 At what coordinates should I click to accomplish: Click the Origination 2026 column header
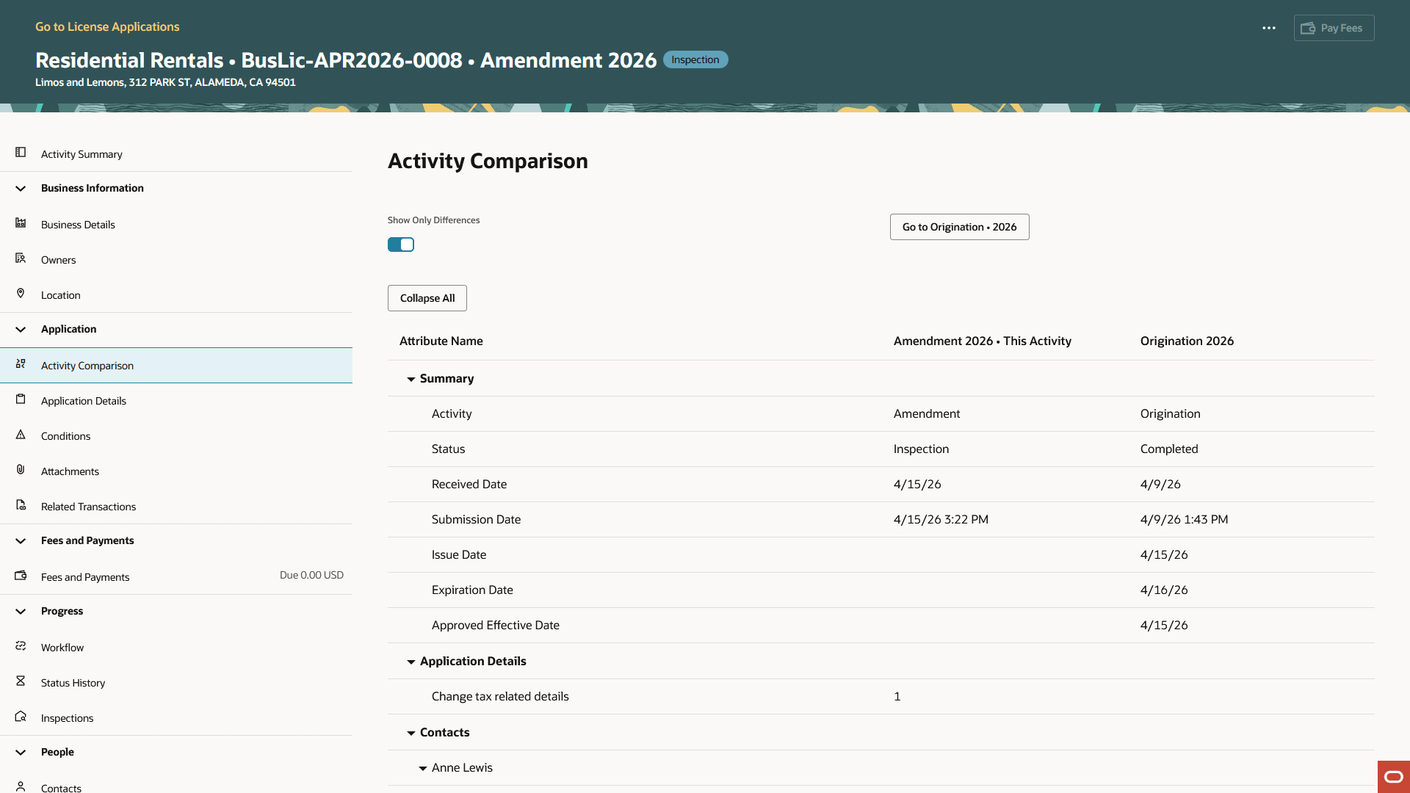click(x=1187, y=341)
